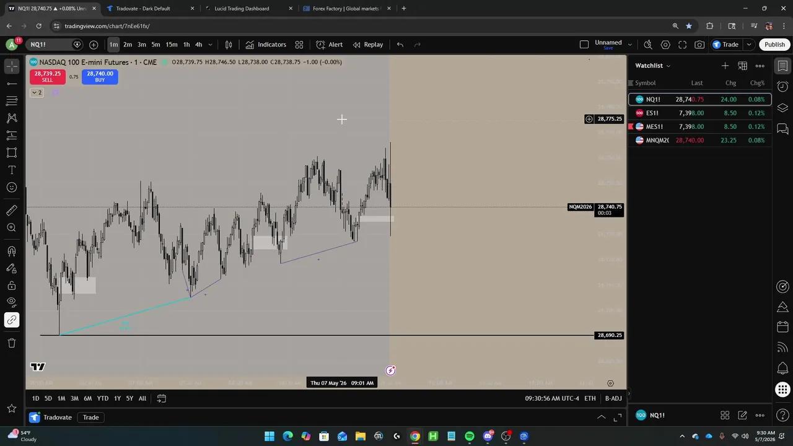Open favorites star in left toolbar
The image size is (793, 446).
[12, 408]
